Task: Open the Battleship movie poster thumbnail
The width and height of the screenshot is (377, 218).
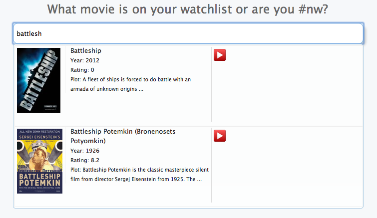Action: click(x=39, y=80)
